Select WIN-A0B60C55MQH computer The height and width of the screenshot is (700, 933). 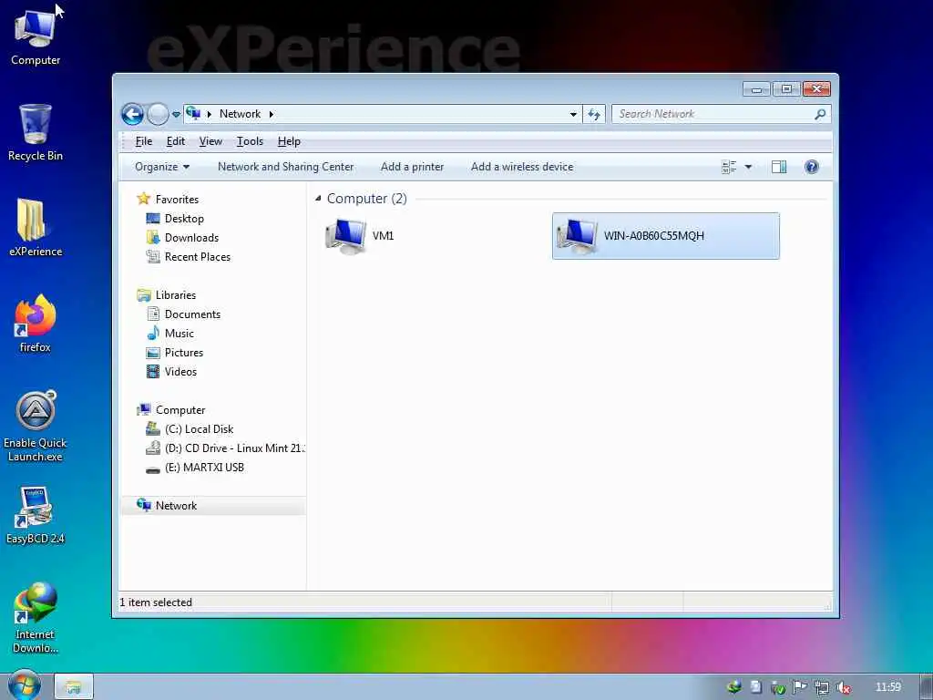pos(666,236)
